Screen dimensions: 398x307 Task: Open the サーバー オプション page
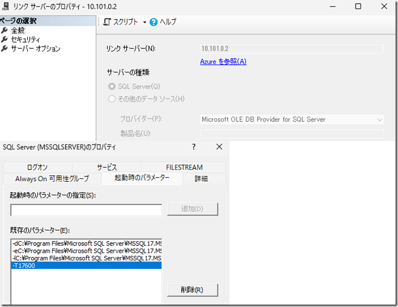tap(35, 48)
